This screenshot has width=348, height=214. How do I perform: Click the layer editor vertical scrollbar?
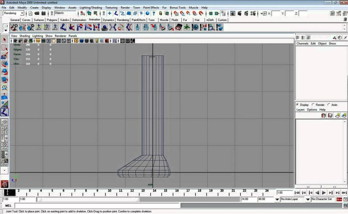pyautogui.click(x=345, y=152)
